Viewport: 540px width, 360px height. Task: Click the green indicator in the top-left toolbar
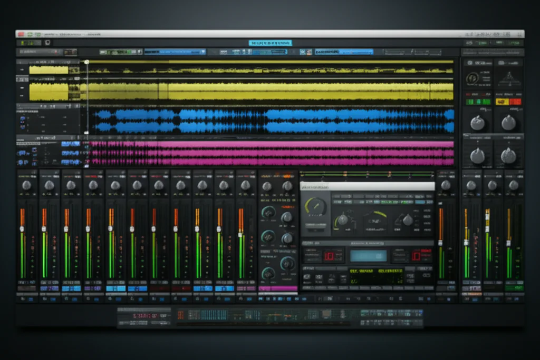tap(30, 43)
